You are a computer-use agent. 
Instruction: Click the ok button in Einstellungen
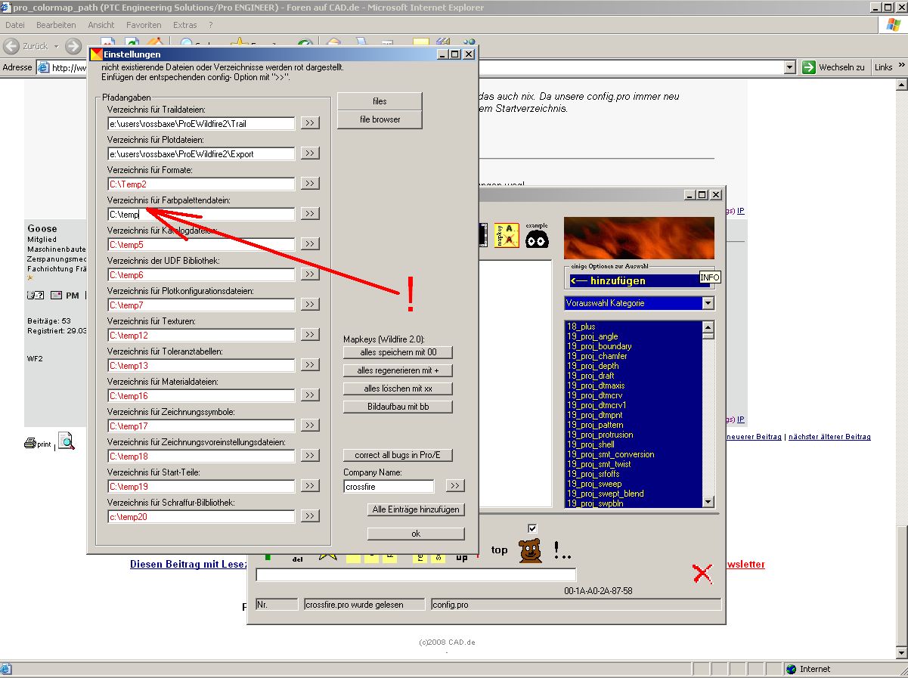tap(416, 534)
